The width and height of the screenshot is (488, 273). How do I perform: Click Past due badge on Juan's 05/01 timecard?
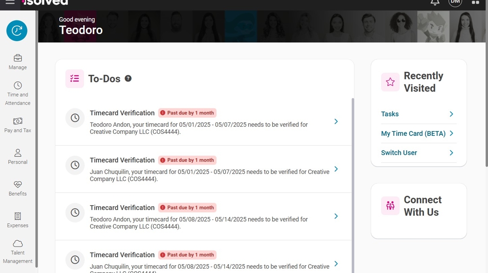click(187, 160)
